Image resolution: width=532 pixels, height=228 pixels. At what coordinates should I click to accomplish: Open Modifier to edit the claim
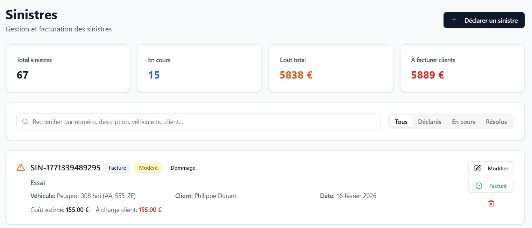(x=491, y=168)
